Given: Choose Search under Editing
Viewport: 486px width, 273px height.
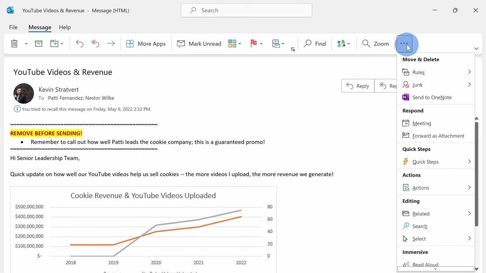Looking at the screenshot, I should [x=436, y=226].
